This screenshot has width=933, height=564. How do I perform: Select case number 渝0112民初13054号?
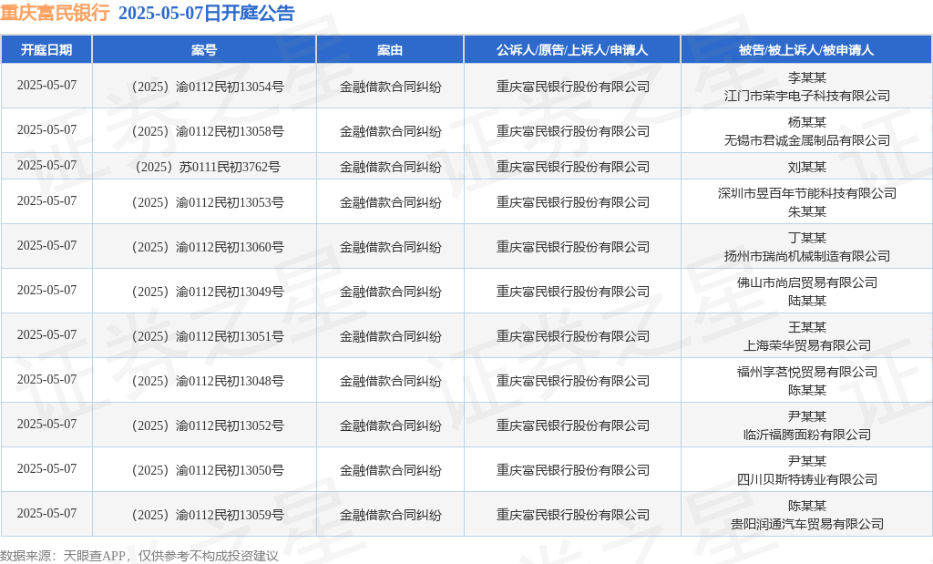208,87
